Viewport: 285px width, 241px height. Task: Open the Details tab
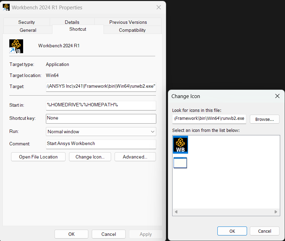point(72,22)
